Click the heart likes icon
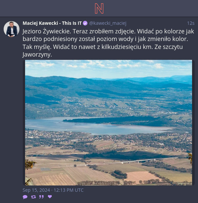Image resolution: width=198 pixels, height=203 pixels. pos(50,197)
